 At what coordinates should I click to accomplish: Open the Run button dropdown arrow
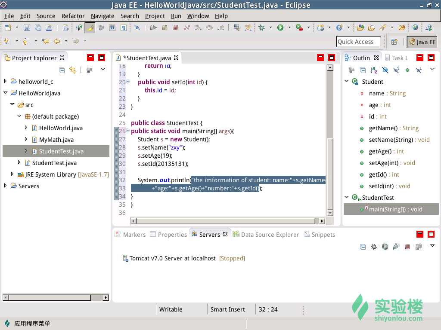tap(289, 27)
